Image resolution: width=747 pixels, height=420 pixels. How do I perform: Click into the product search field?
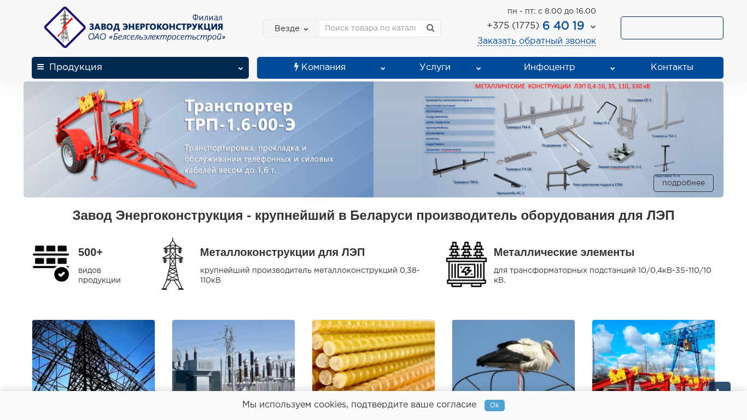370,28
